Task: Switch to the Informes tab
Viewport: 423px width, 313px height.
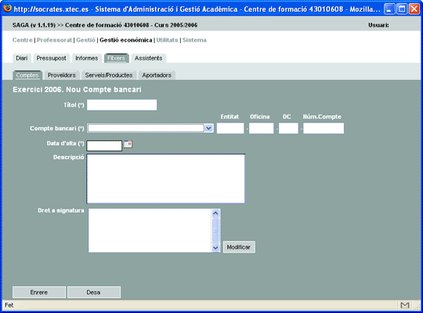Action: 87,58
